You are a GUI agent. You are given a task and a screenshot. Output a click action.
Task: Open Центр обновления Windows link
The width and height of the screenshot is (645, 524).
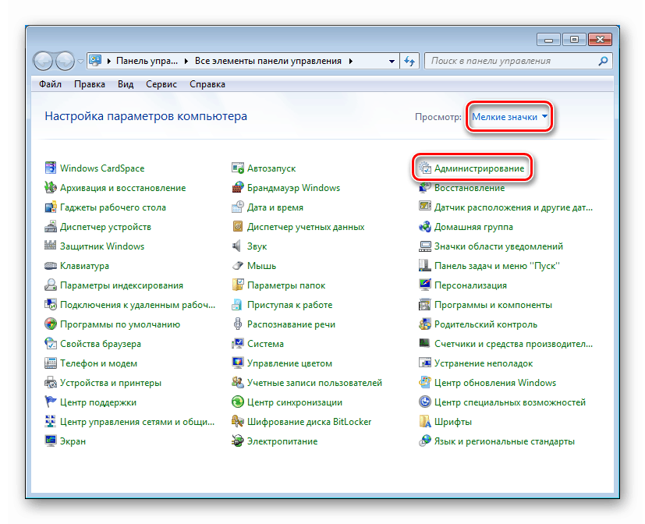pyautogui.click(x=495, y=383)
